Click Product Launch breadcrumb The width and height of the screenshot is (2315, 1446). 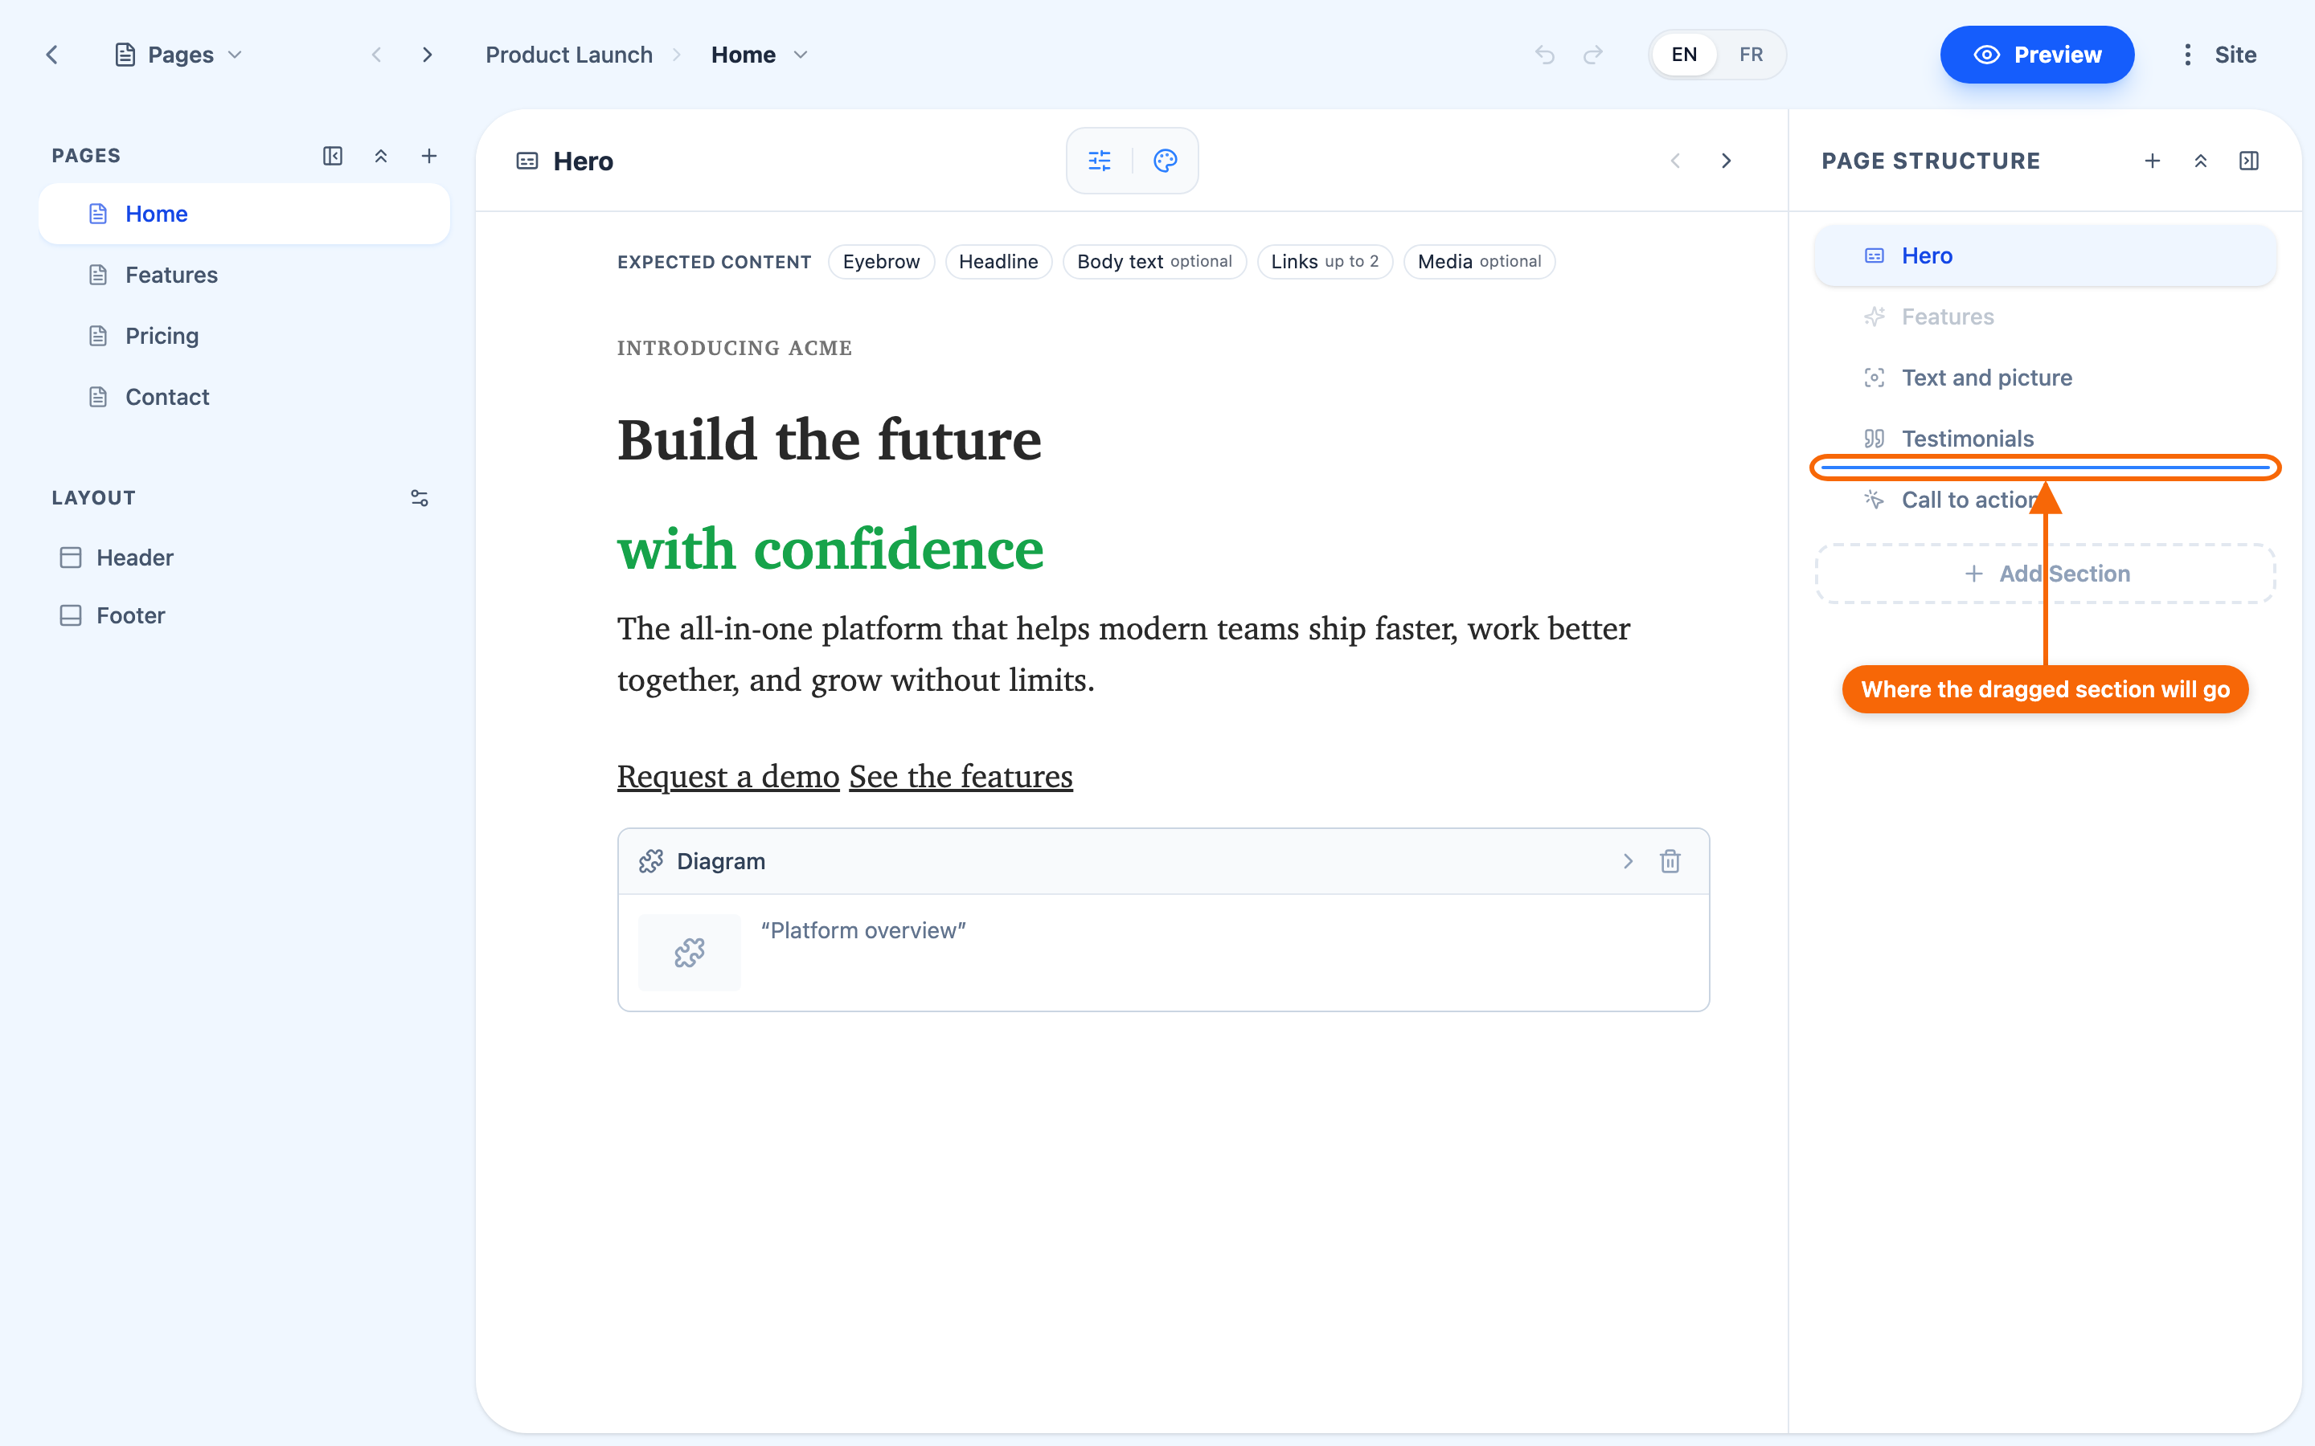pos(569,55)
